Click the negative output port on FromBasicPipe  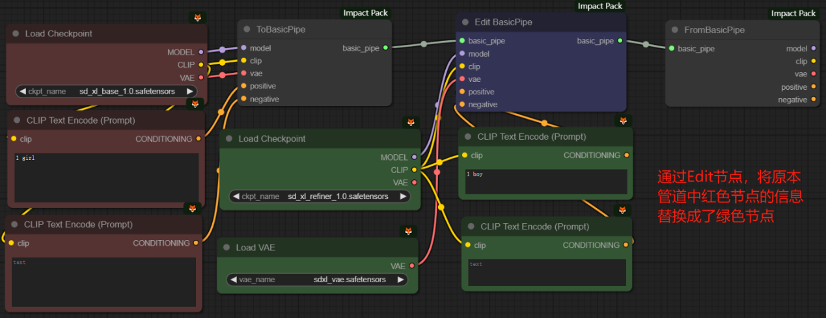813,100
